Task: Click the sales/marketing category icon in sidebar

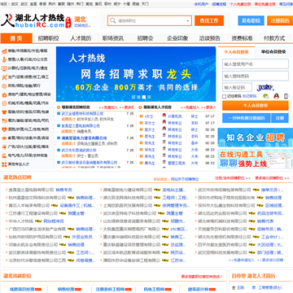Action: [x=4, y=51]
